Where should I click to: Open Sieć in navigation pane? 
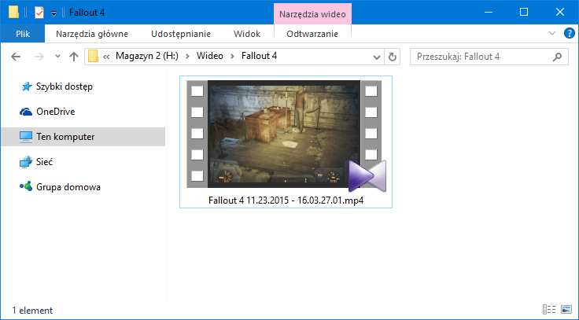44,162
